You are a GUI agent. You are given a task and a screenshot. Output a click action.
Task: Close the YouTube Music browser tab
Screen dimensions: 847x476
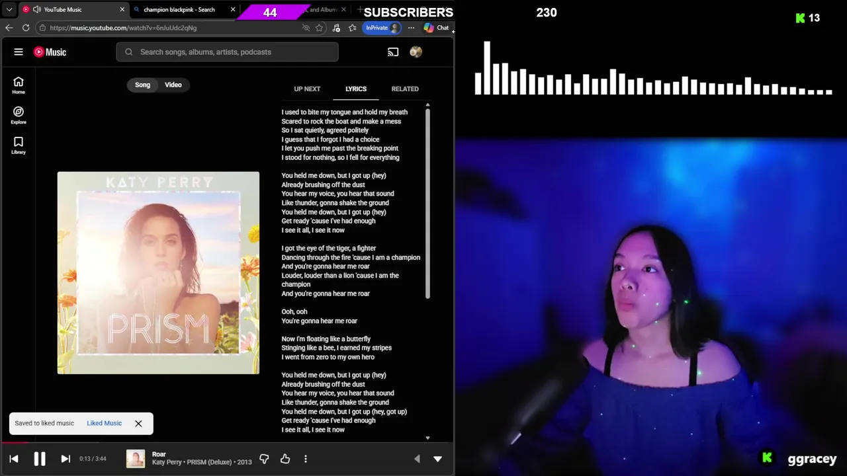pos(122,10)
